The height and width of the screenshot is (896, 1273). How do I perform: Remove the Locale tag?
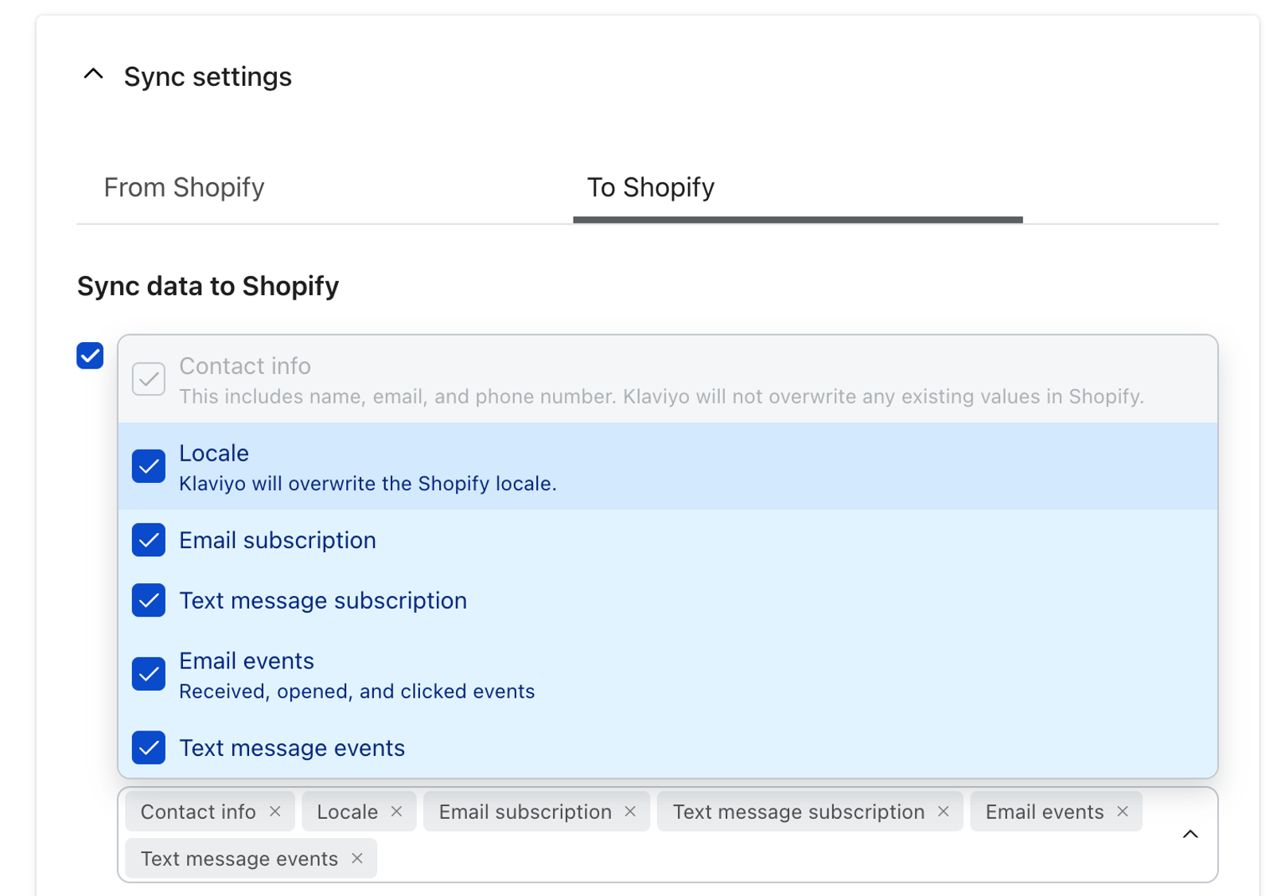(x=396, y=811)
